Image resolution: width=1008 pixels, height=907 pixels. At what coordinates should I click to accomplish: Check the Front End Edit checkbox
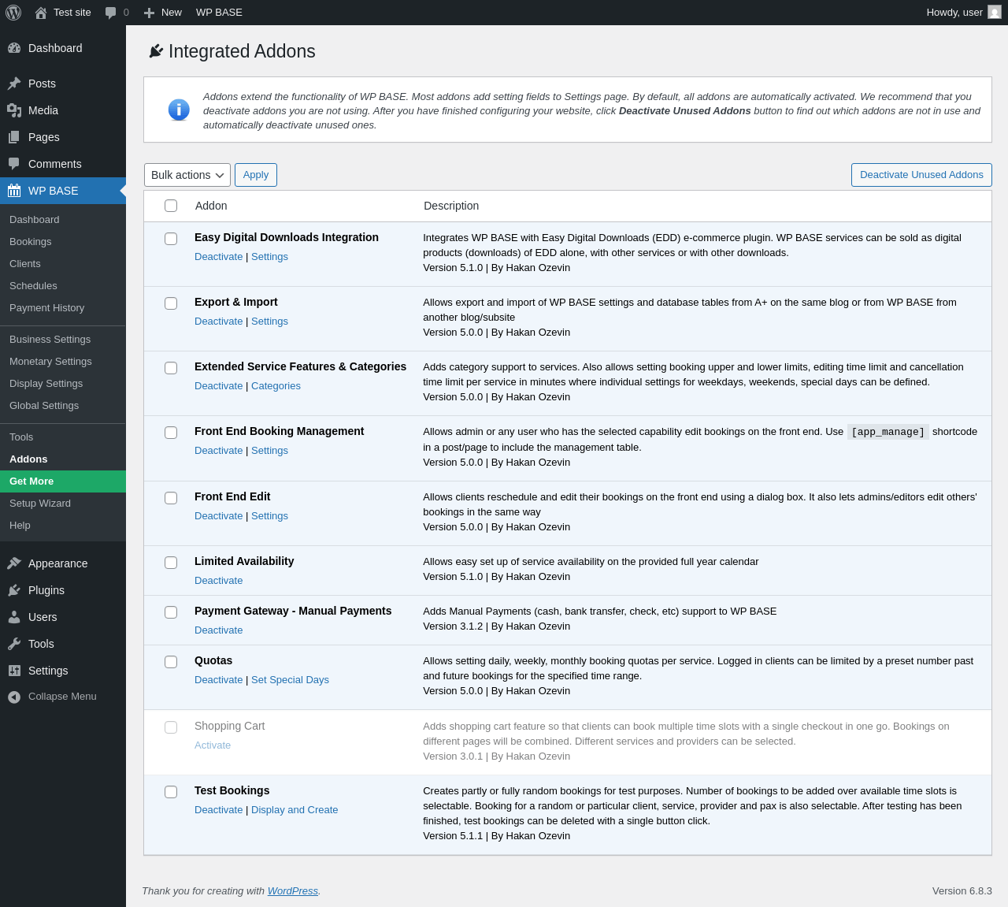click(171, 498)
